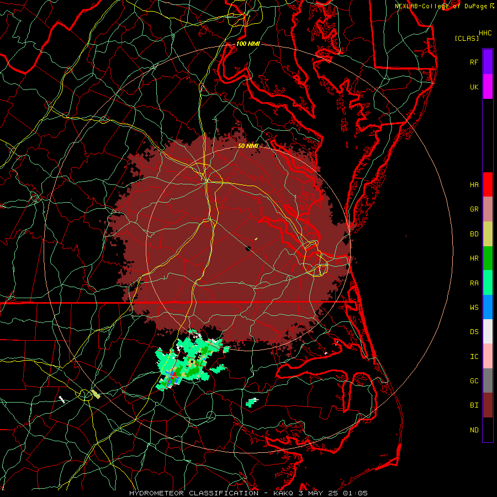Click the HR legend label
497x497 pixels.
[474, 258]
